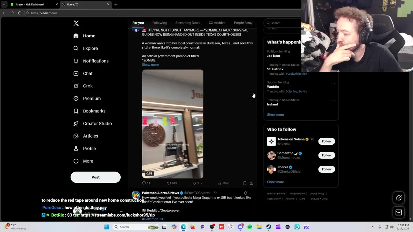Open Privacy Policy link
The image size is (413, 232).
point(297,194)
